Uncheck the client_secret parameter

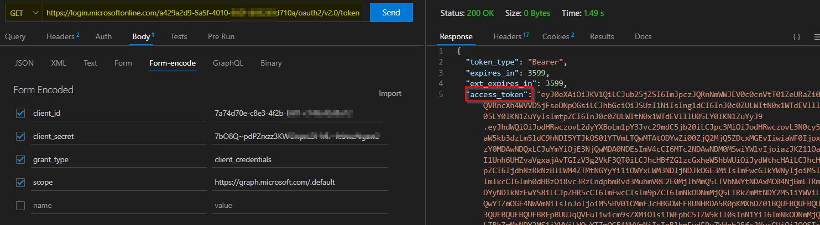pos(20,136)
